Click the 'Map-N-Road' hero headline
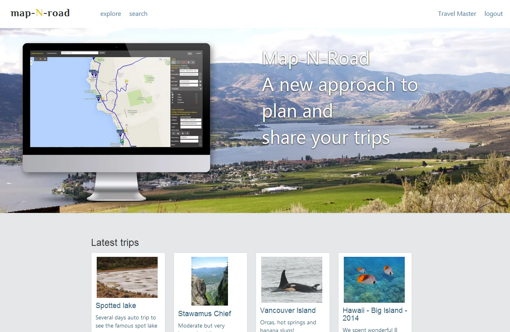The image size is (510, 332). tap(316, 59)
